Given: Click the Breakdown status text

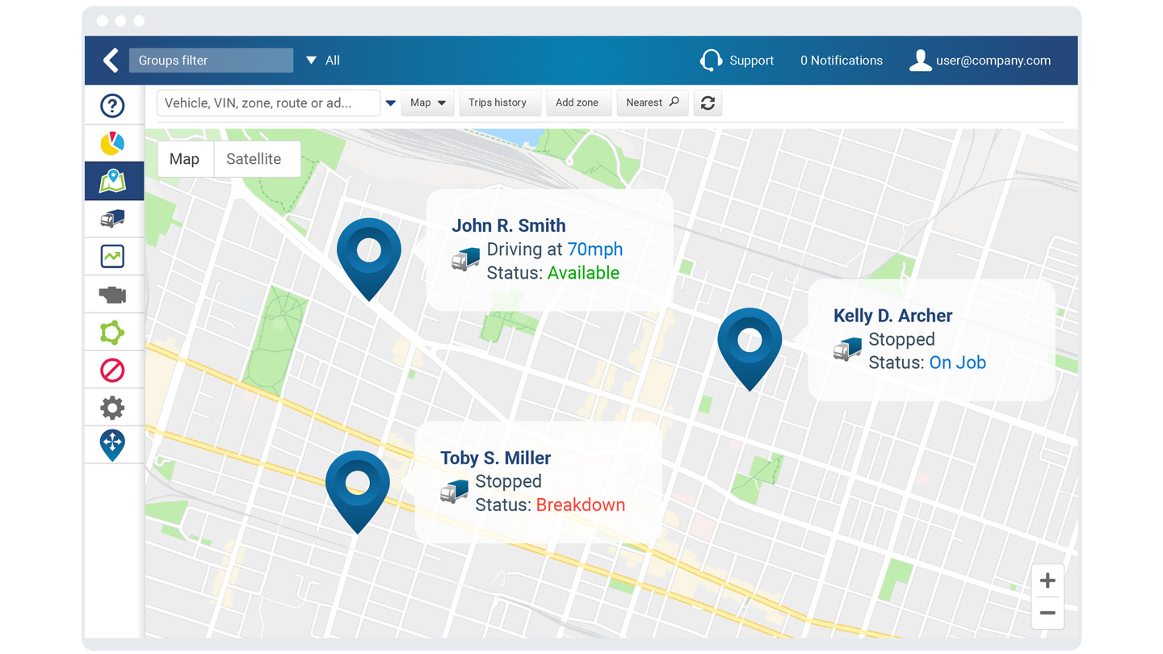Looking at the screenshot, I should pos(581,505).
